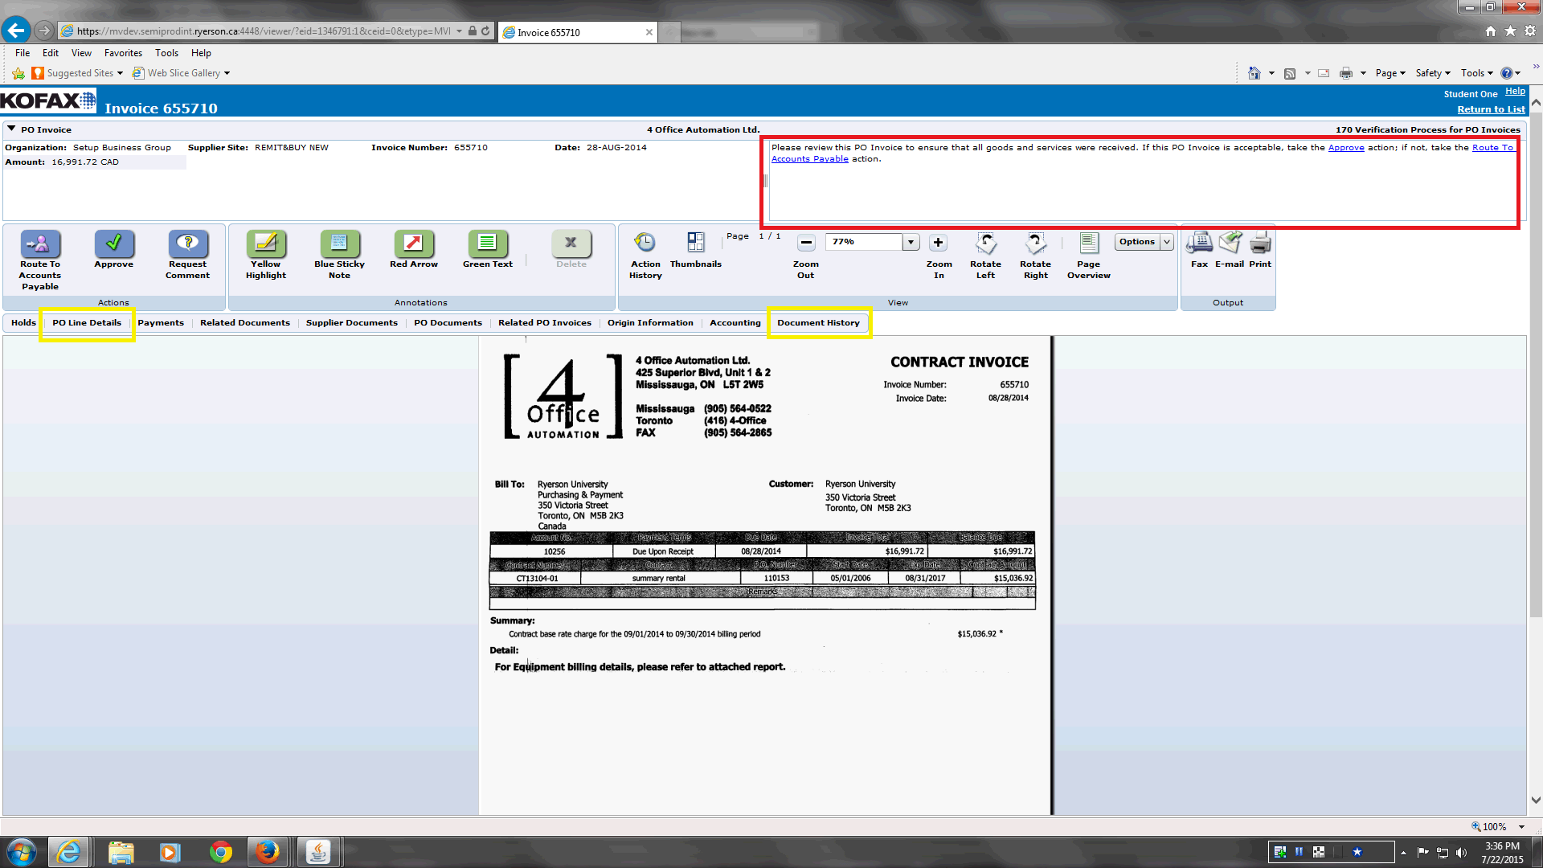Open Action History view
The image size is (1543, 868).
[645, 243]
